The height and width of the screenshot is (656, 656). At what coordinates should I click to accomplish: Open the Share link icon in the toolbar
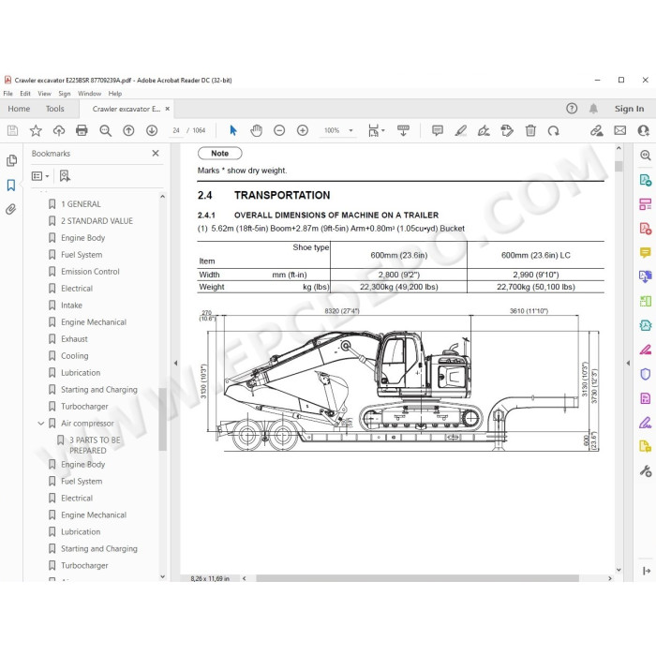[x=597, y=130]
